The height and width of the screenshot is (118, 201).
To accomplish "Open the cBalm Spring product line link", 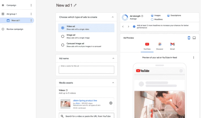I will click(x=85, y=101).
